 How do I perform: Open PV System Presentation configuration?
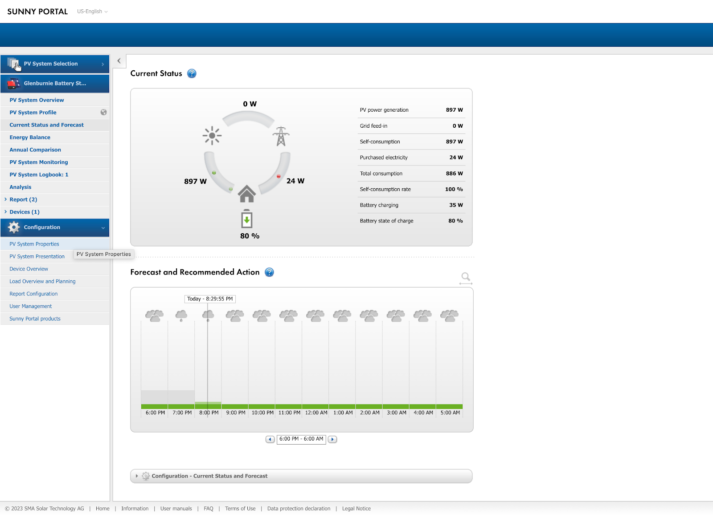coord(37,256)
